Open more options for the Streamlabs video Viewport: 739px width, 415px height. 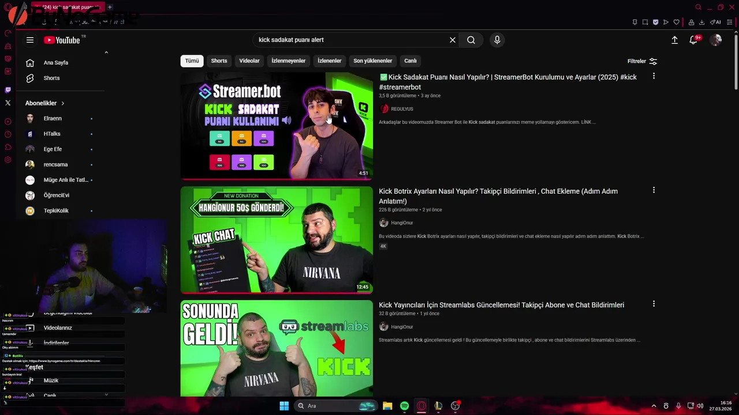tap(654, 304)
